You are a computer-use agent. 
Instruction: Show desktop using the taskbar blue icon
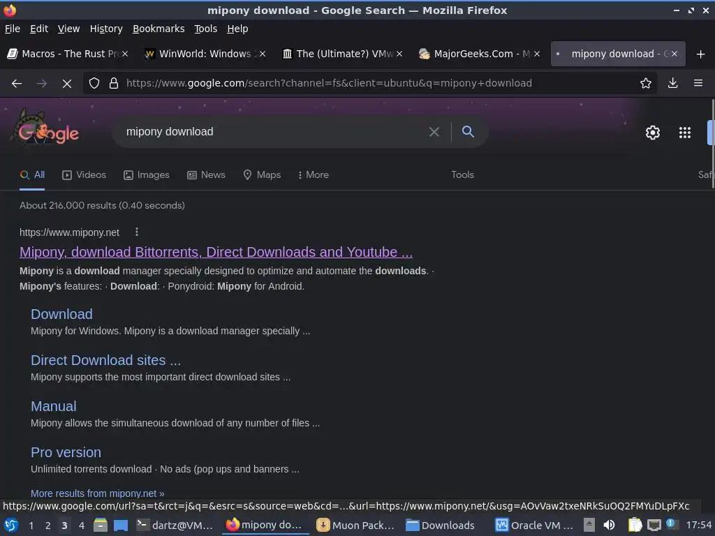(121, 525)
